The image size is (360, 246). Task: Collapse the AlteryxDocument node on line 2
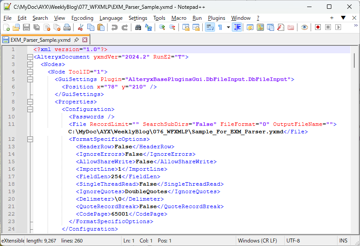pos(30,57)
